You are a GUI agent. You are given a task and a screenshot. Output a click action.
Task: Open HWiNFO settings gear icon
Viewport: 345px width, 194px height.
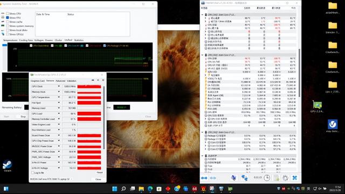[285, 178]
